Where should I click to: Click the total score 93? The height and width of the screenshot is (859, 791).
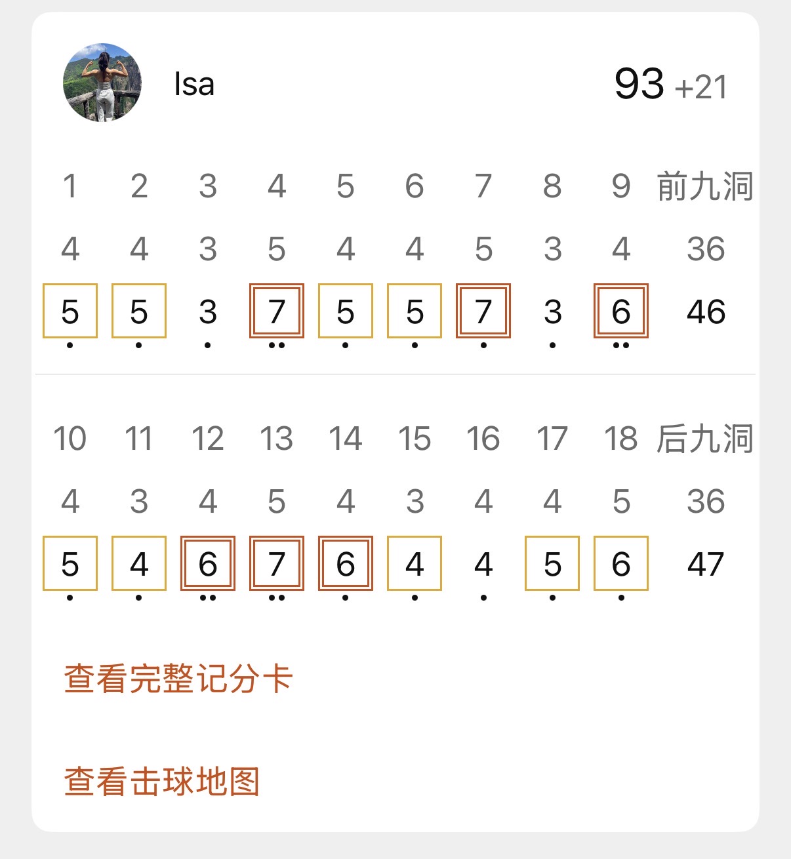[639, 84]
